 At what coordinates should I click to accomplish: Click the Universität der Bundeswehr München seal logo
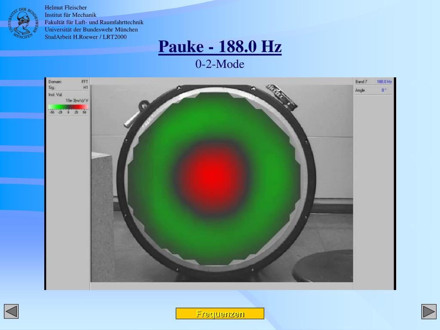(x=22, y=23)
